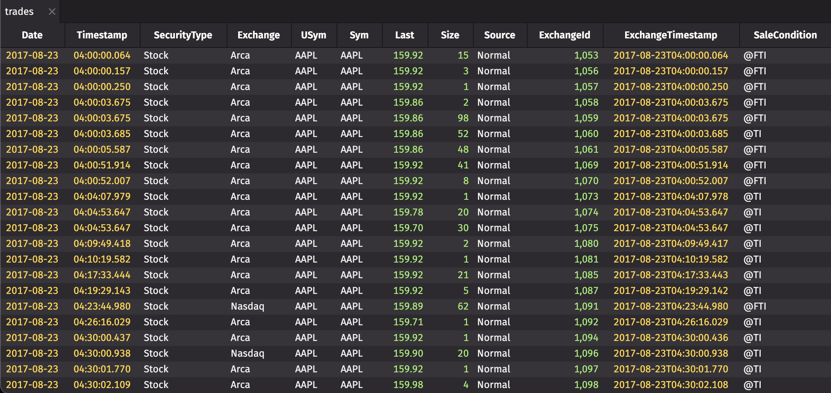Select ExchangeId cell 1,091

tap(586, 306)
